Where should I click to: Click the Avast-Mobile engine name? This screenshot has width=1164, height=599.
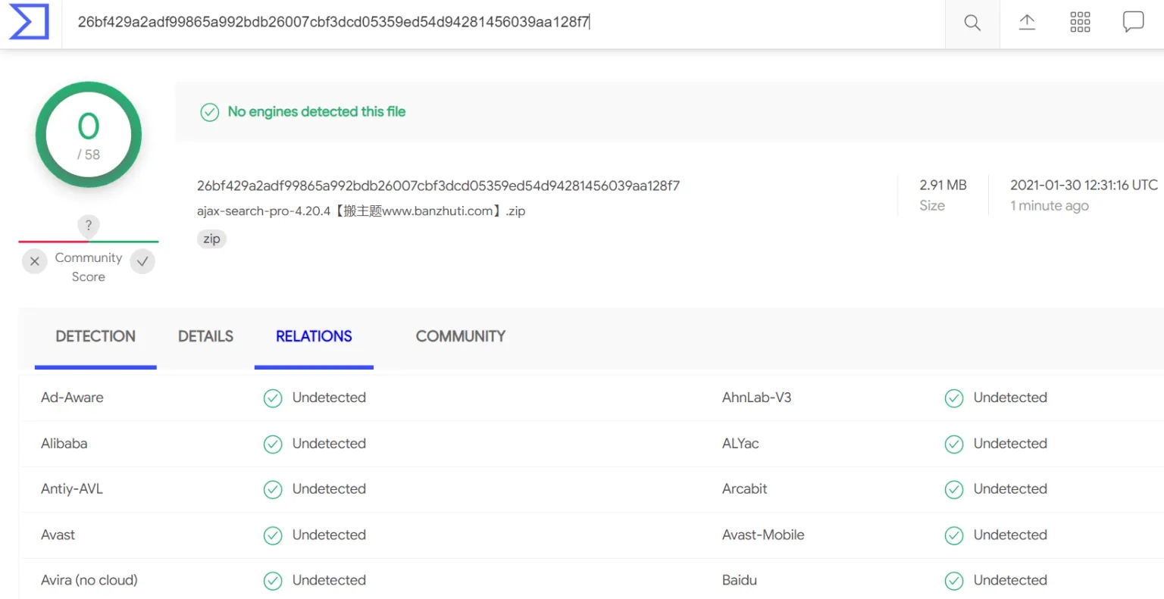tap(763, 535)
